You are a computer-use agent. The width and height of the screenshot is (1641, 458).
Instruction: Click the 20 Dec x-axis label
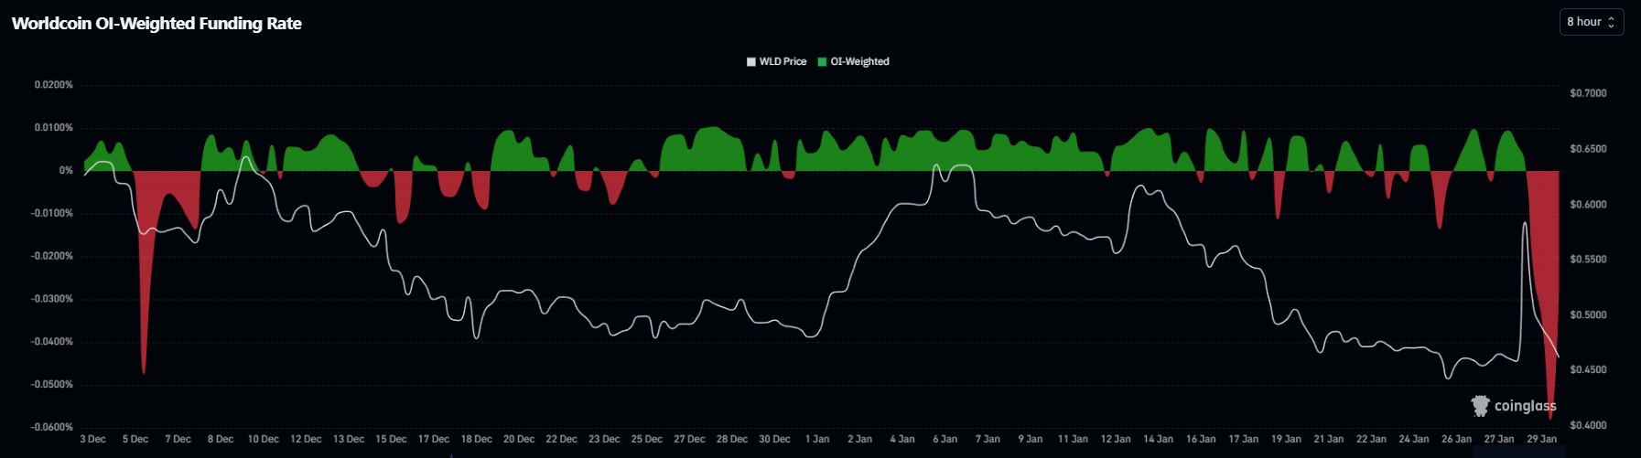point(519,440)
